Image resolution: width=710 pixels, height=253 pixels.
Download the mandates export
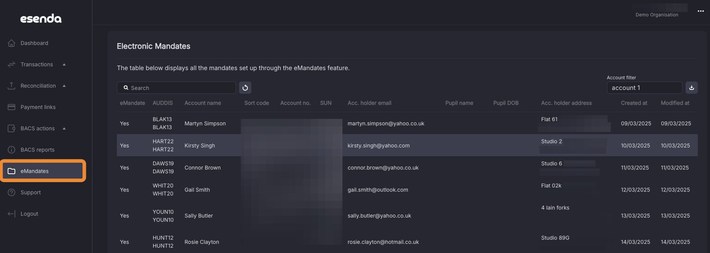coord(692,88)
